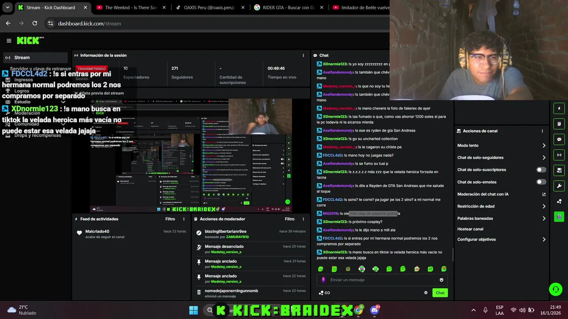Insert the headphones emote from quick emotes

(x=375, y=269)
